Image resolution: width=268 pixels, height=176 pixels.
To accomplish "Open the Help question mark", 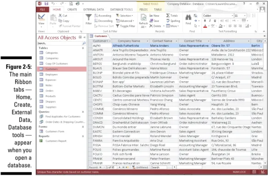I will point(244,4).
